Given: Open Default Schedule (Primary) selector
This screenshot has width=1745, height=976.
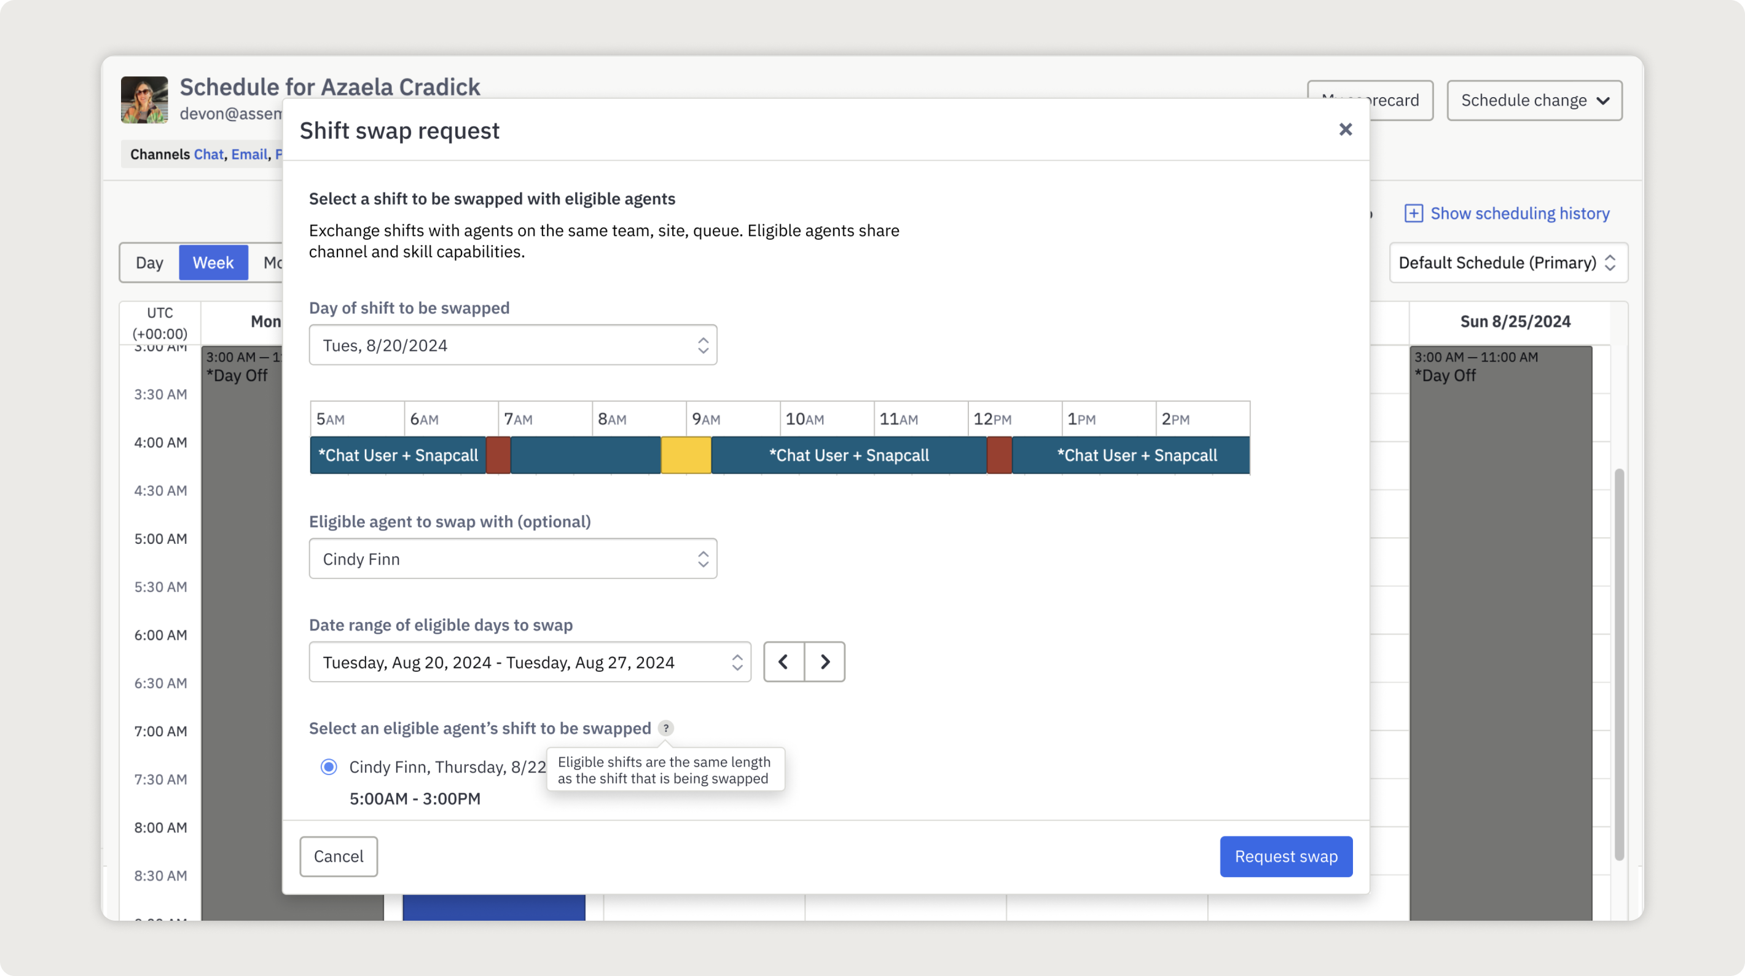Looking at the screenshot, I should click(x=1508, y=262).
